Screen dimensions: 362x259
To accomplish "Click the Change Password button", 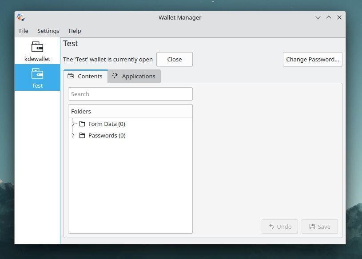I will click(x=312, y=59).
